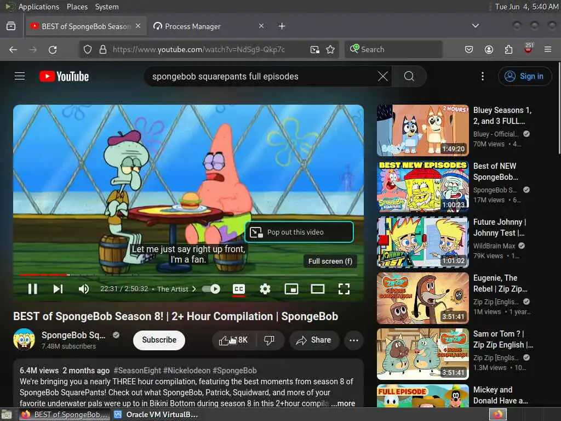
Task: Submit search with magnifier button
Action: [x=409, y=76]
